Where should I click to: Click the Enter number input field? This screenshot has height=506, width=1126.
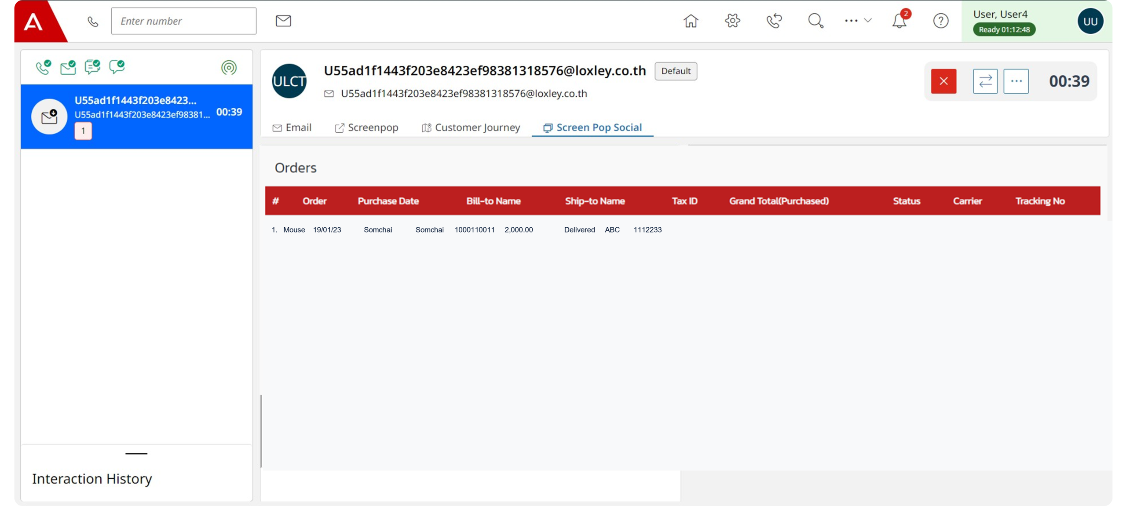click(x=183, y=21)
